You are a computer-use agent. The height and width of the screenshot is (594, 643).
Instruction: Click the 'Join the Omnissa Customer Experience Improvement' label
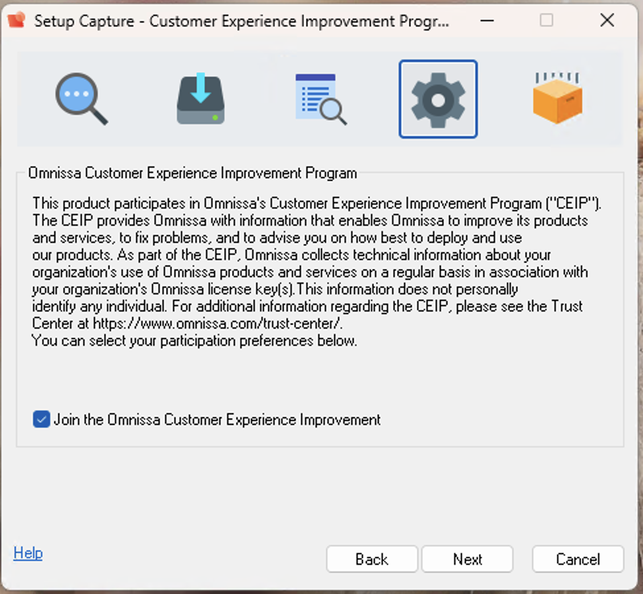217,420
